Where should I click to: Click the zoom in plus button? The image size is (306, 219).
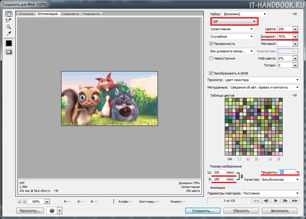(x=24, y=201)
